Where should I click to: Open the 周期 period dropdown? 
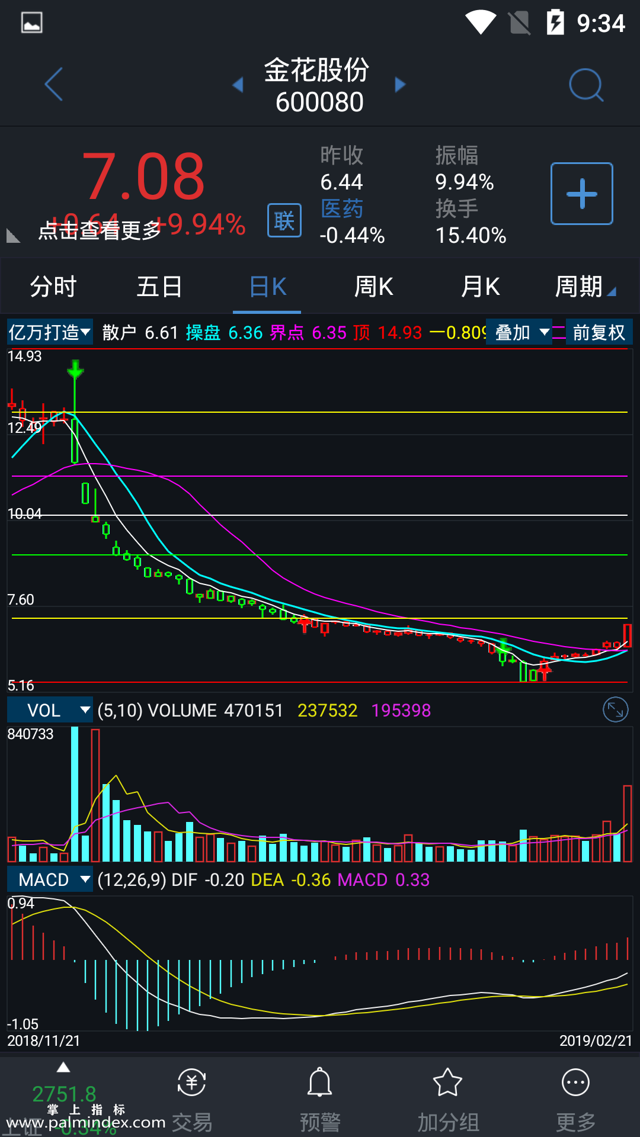click(x=585, y=287)
